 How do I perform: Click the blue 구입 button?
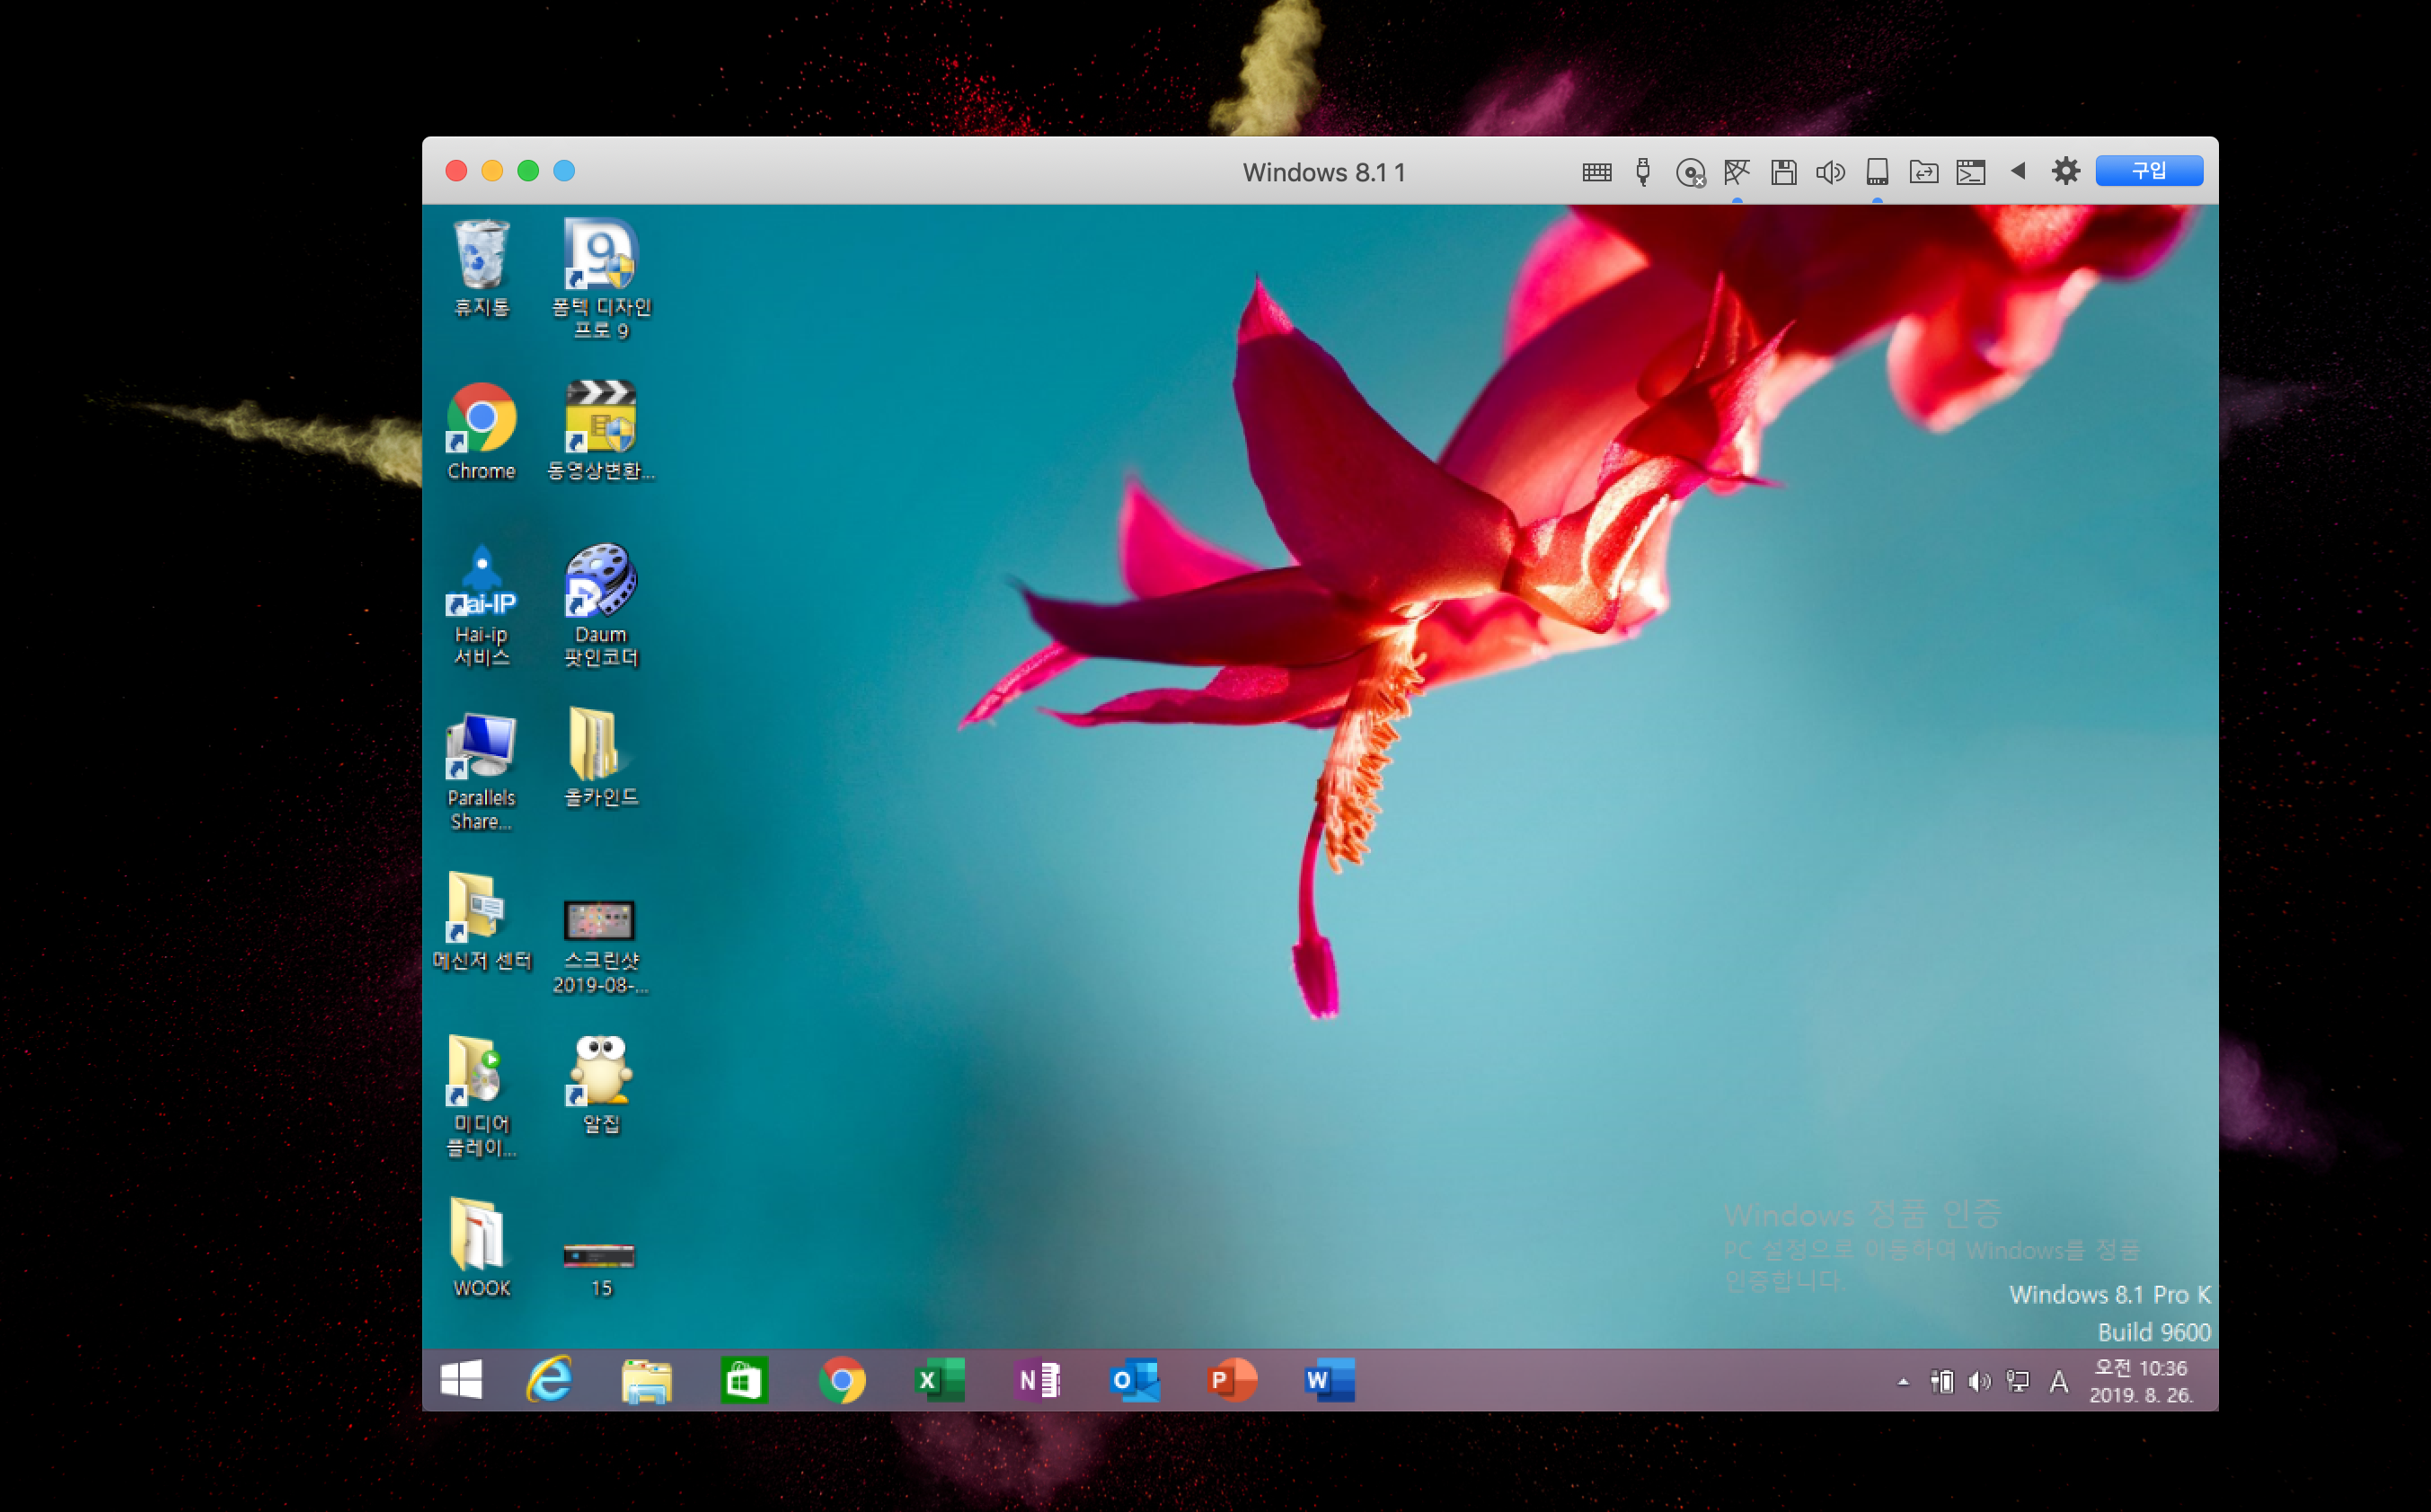tap(2148, 171)
